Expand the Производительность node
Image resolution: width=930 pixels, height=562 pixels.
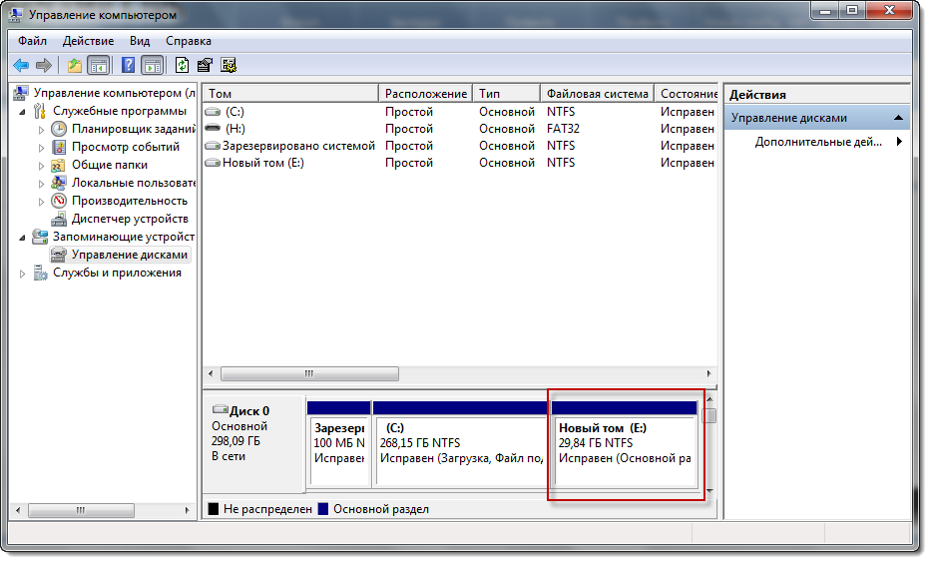(41, 202)
